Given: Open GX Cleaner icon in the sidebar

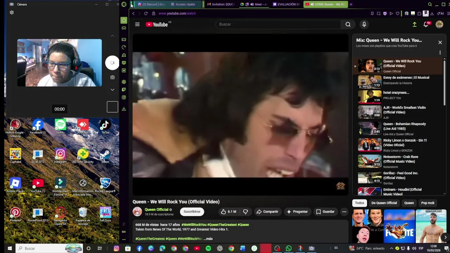Looking at the screenshot, I should coord(124,55).
